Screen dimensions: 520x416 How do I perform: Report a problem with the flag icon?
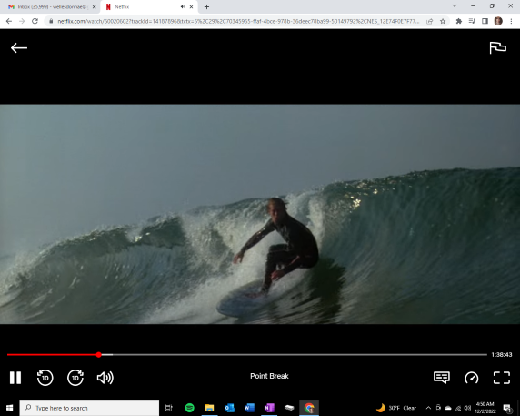pos(498,48)
